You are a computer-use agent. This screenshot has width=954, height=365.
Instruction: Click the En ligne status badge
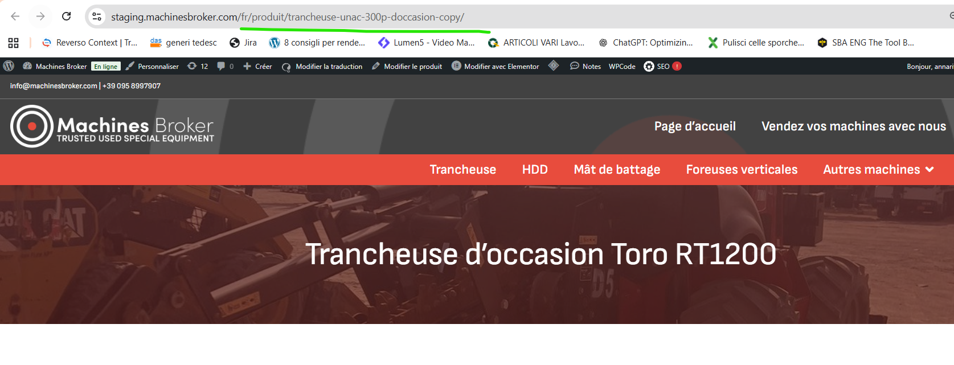click(106, 67)
